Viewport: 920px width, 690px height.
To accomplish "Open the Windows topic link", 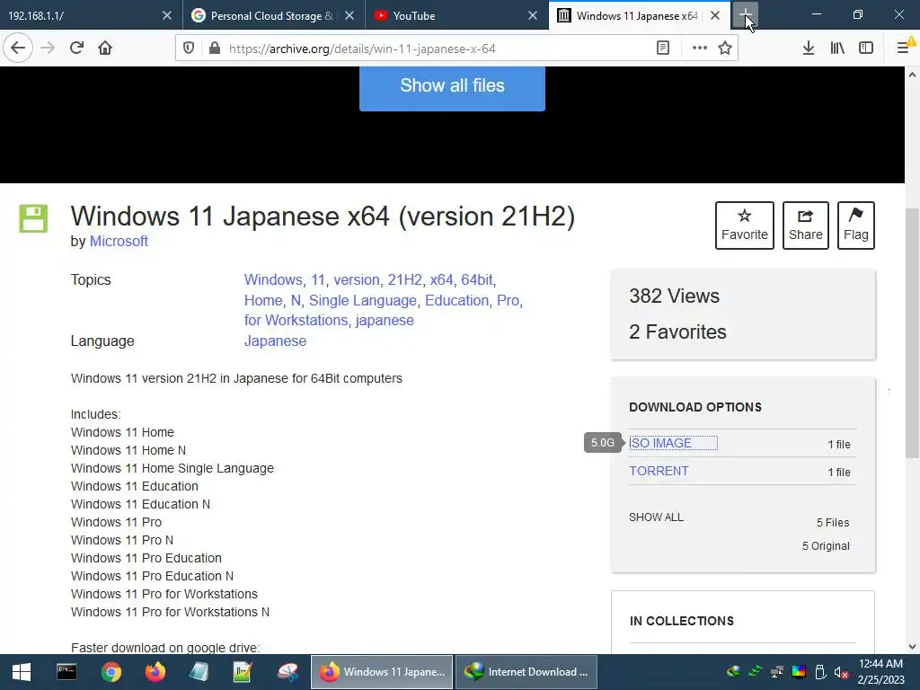I will coord(273,280).
